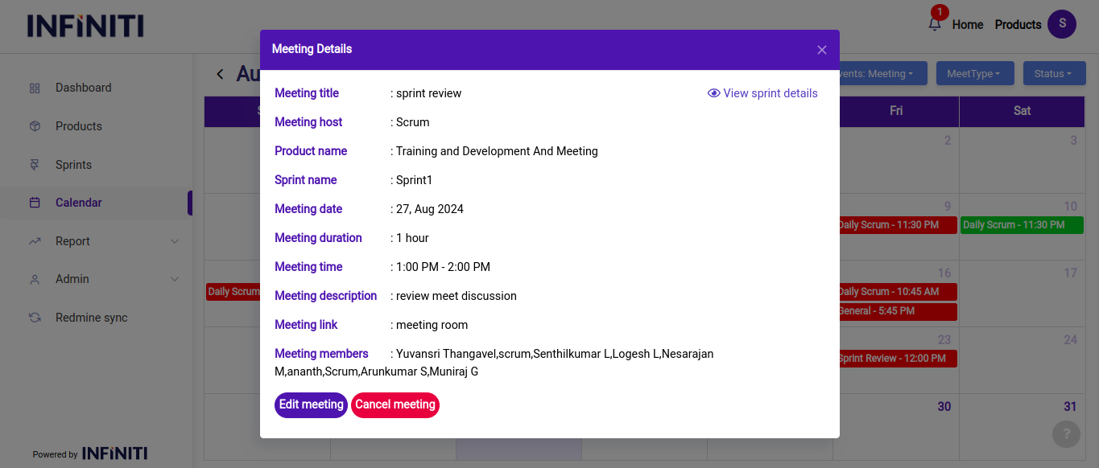Click the Edit meeting button
Image resolution: width=1099 pixels, height=468 pixels.
[311, 404]
